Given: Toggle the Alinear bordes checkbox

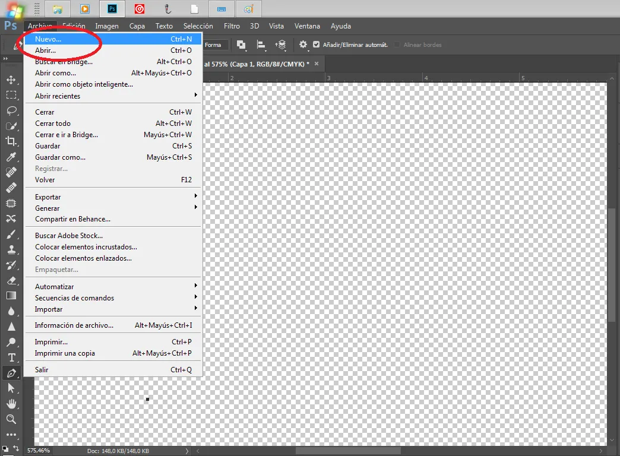Looking at the screenshot, I should [x=397, y=45].
